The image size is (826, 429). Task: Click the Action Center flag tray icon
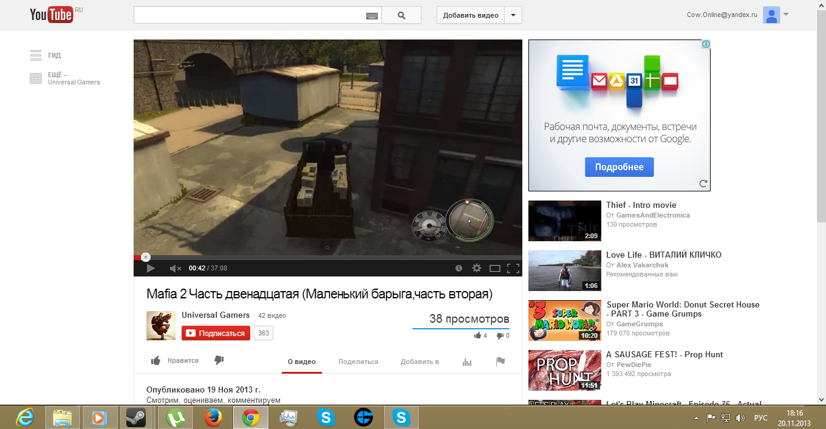click(x=711, y=418)
